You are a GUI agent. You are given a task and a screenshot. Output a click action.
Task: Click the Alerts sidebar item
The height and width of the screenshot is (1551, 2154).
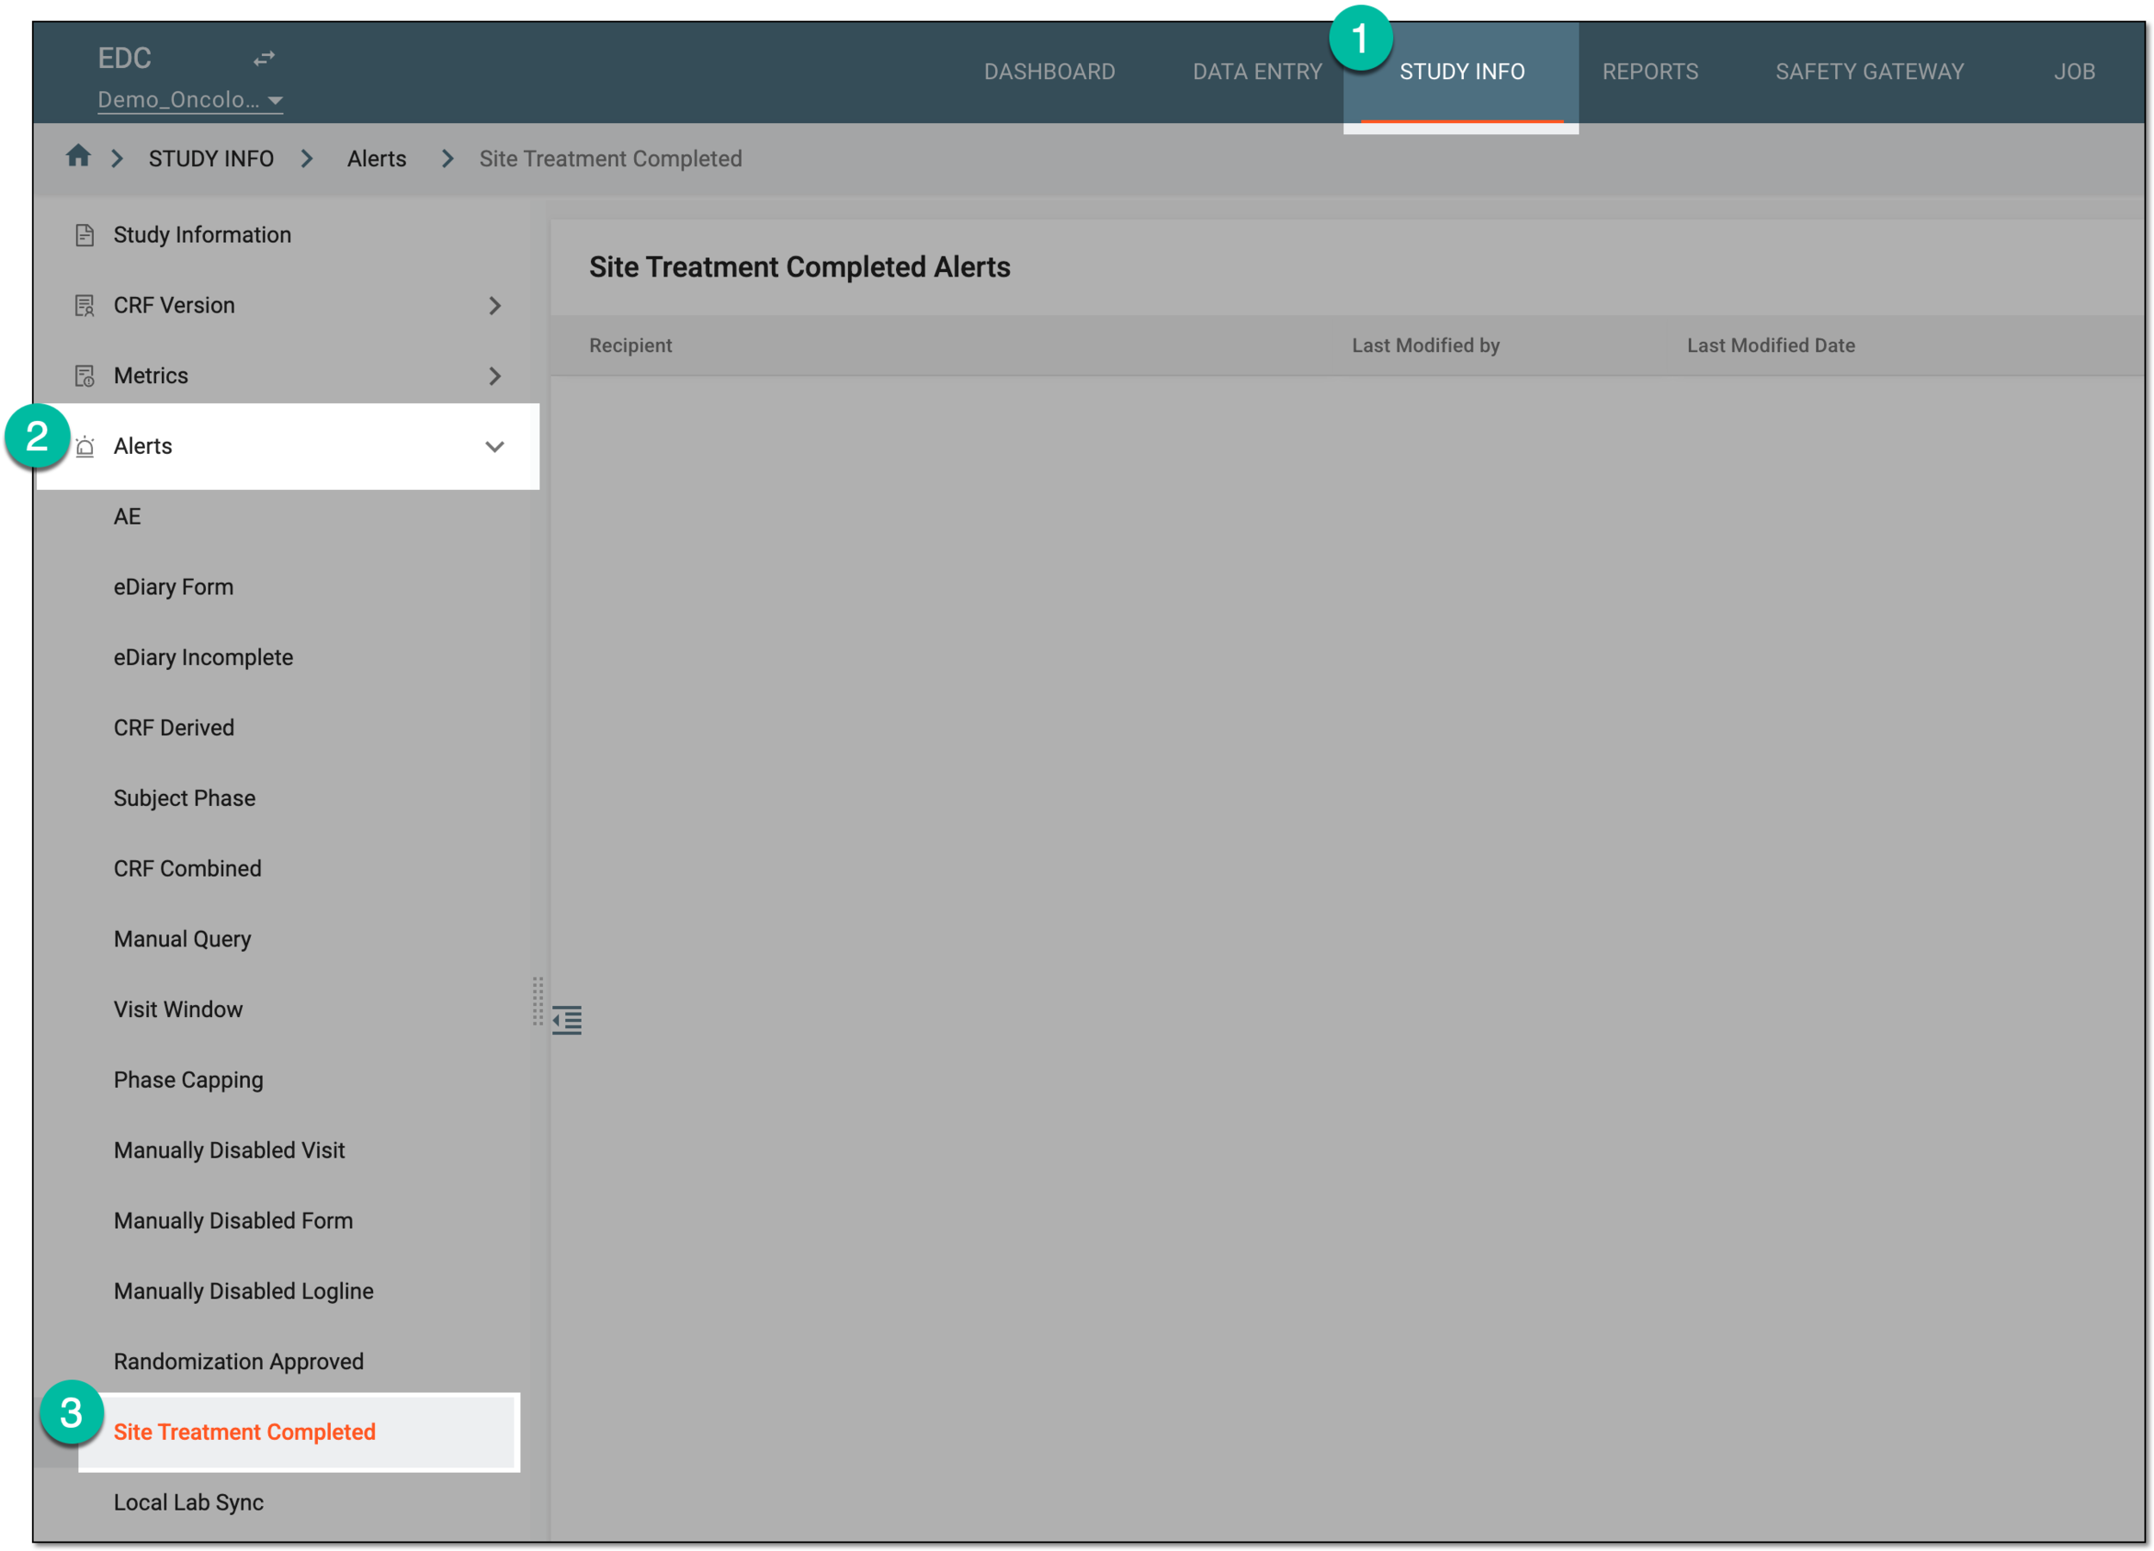pyautogui.click(x=288, y=446)
